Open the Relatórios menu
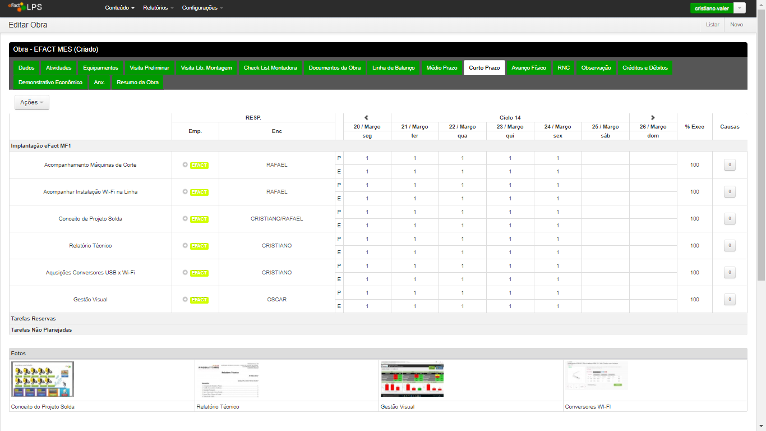 [x=159, y=8]
